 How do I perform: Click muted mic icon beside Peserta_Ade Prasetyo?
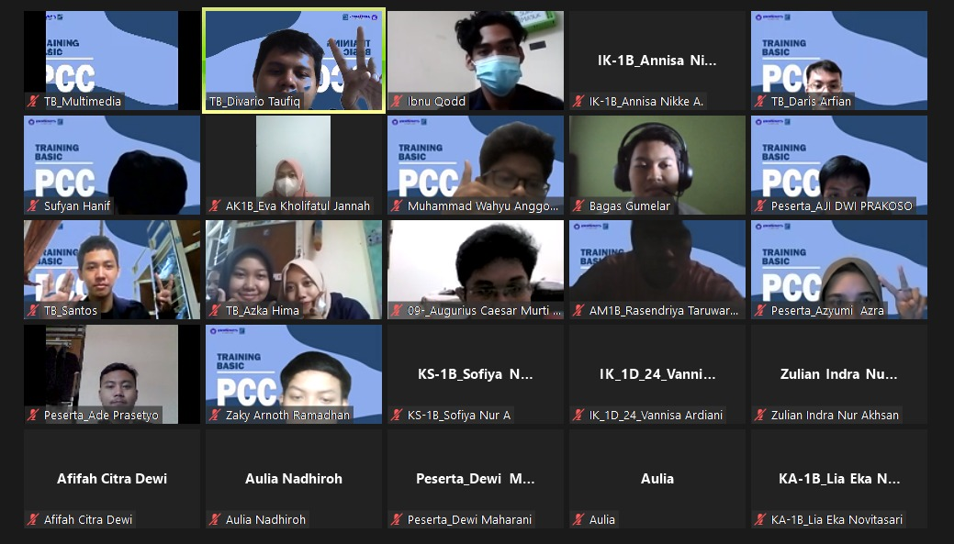33,416
